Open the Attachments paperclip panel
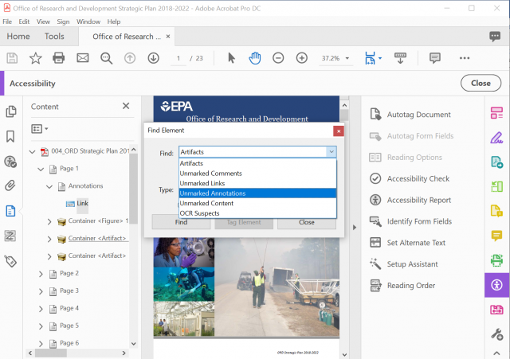The height and width of the screenshot is (359, 510). tap(11, 185)
